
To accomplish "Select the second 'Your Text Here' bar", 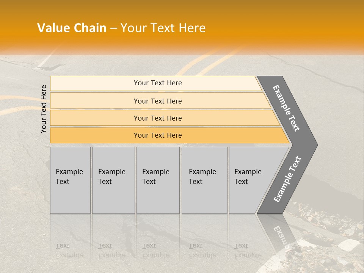I will click(x=160, y=100).
